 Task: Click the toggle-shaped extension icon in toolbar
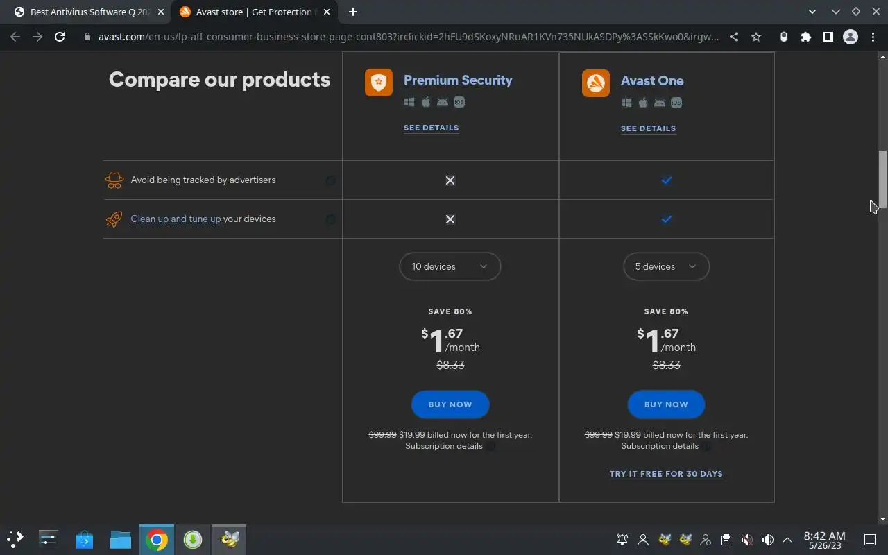click(x=784, y=37)
